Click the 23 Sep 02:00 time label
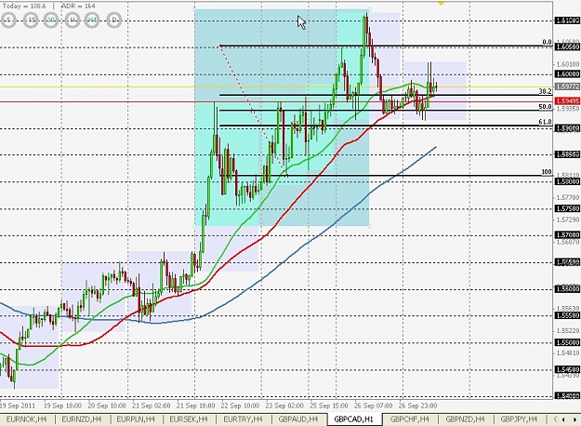Screen dimensions: 581x426 click(x=284, y=406)
